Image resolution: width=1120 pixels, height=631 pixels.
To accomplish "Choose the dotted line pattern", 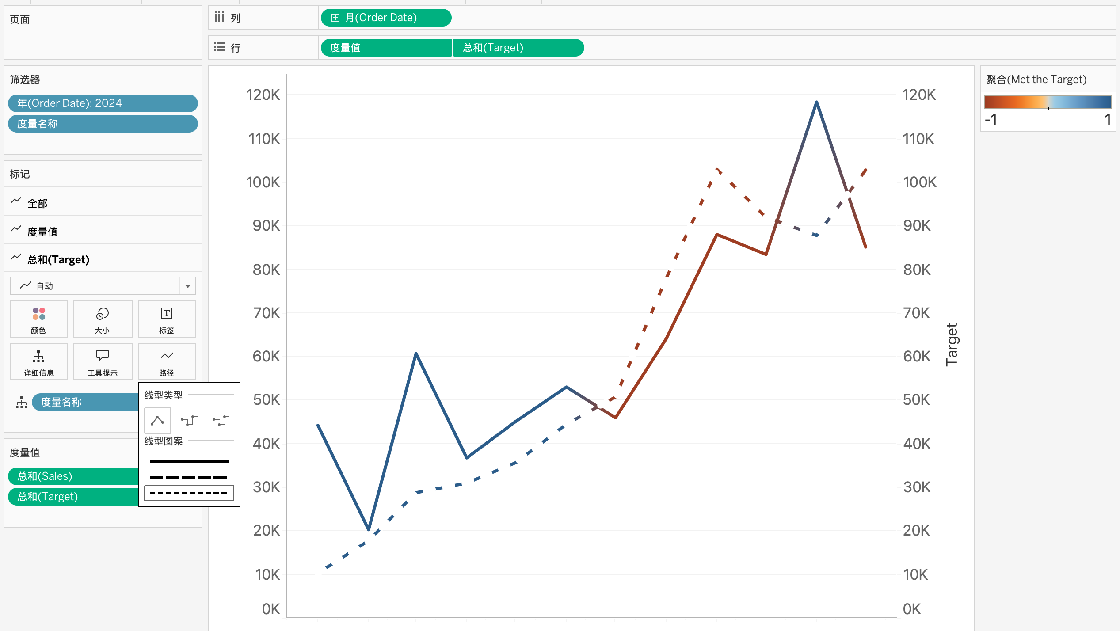I will coord(189,493).
